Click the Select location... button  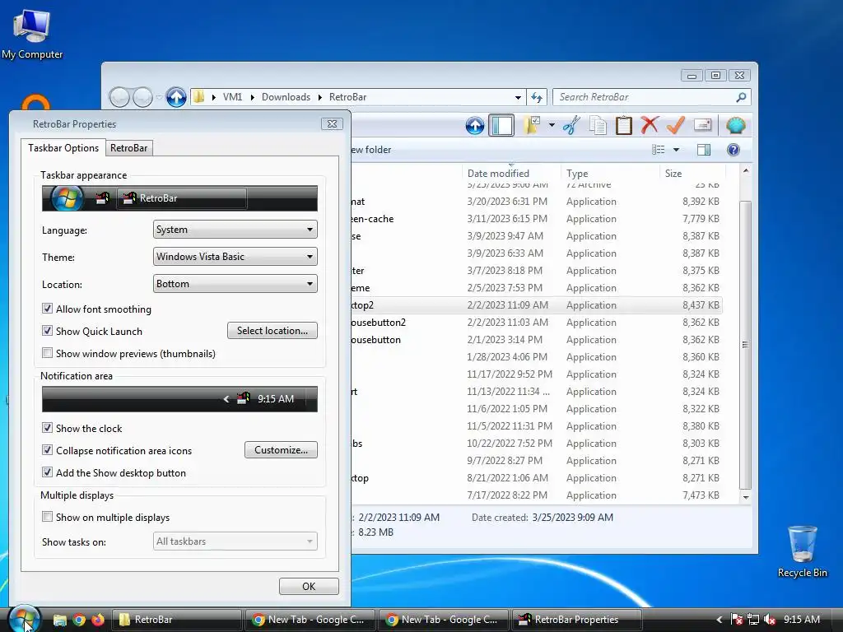pos(272,331)
